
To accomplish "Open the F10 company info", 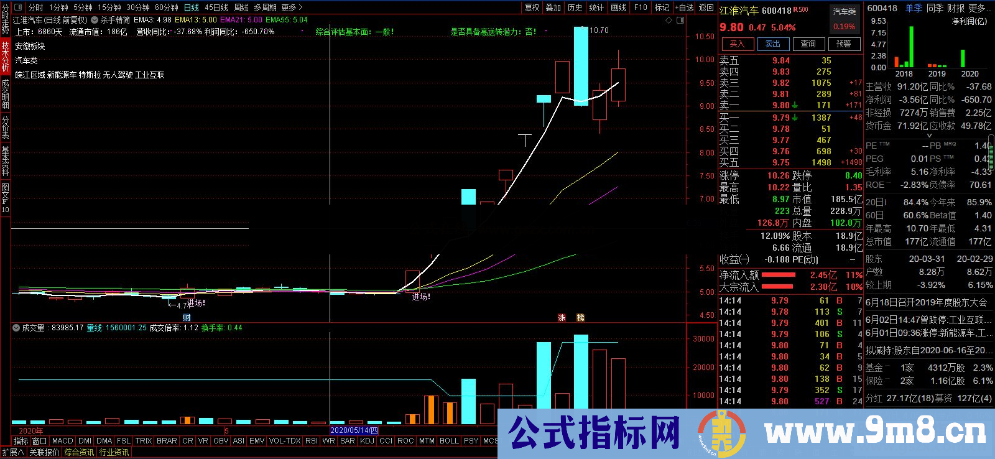I will click(x=641, y=7).
